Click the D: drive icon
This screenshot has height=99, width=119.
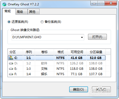[x=11, y=63]
